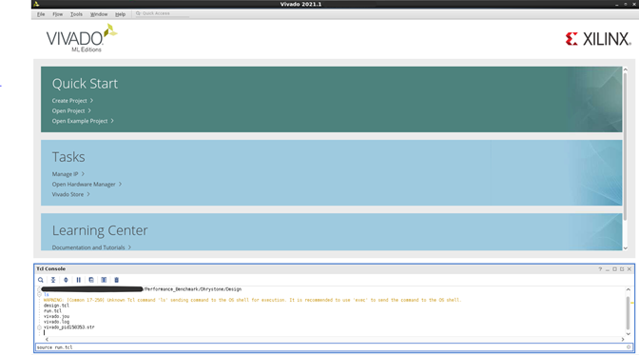Copy the Tcl Console contents

click(91, 280)
